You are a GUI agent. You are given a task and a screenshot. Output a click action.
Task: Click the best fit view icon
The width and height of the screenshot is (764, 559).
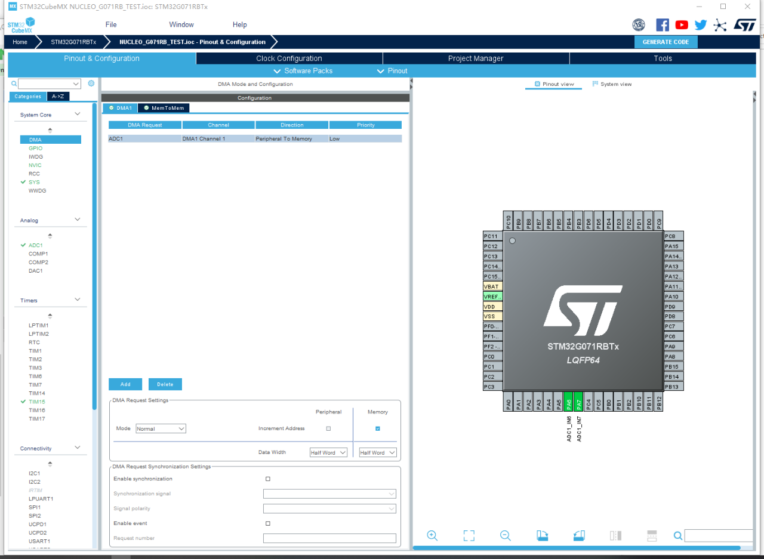click(469, 535)
